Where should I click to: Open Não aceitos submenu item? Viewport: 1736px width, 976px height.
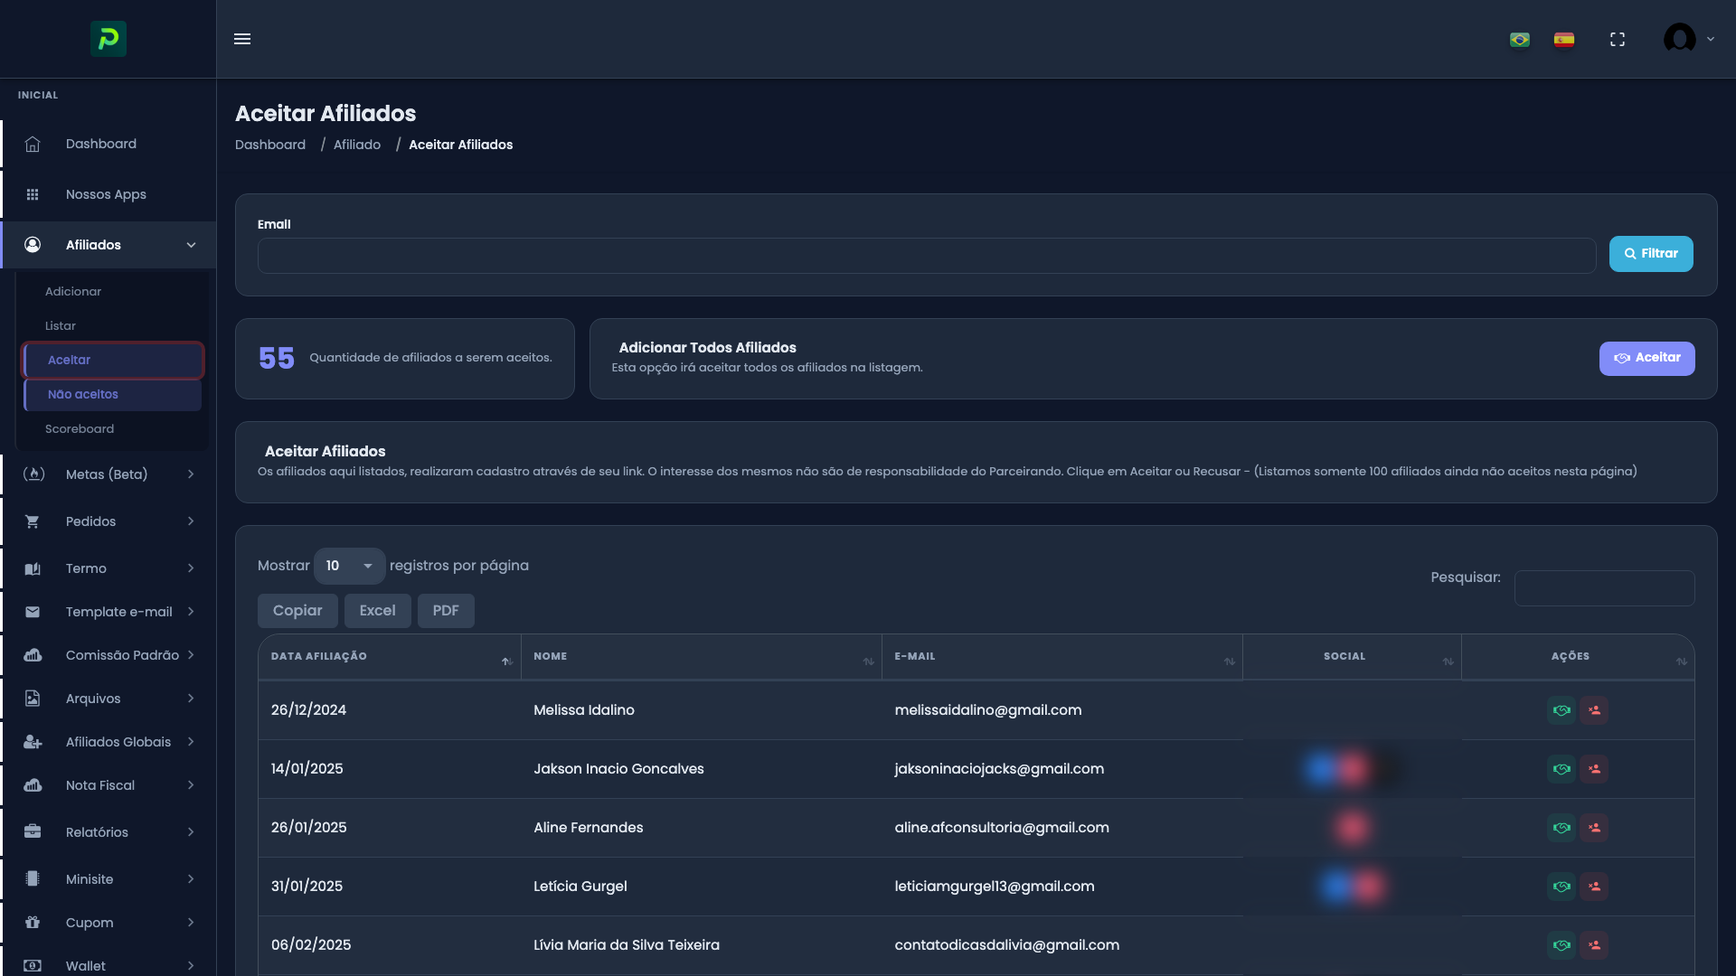pyautogui.click(x=83, y=395)
